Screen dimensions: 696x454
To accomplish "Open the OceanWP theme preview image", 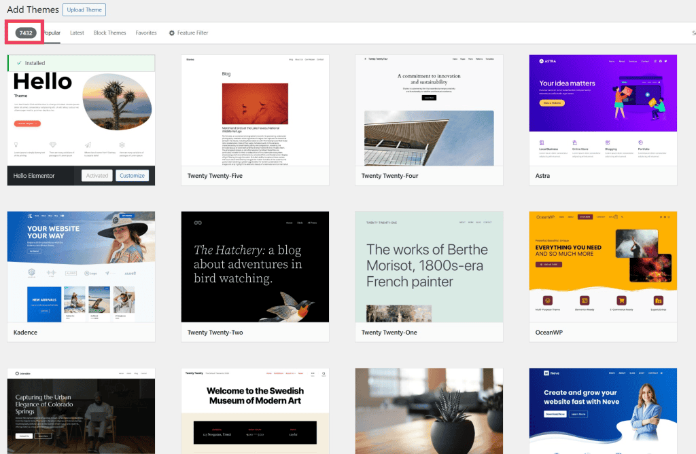I will pos(604,267).
